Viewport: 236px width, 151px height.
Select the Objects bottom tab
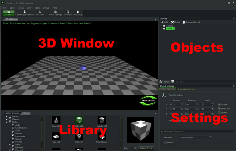click(x=164, y=81)
